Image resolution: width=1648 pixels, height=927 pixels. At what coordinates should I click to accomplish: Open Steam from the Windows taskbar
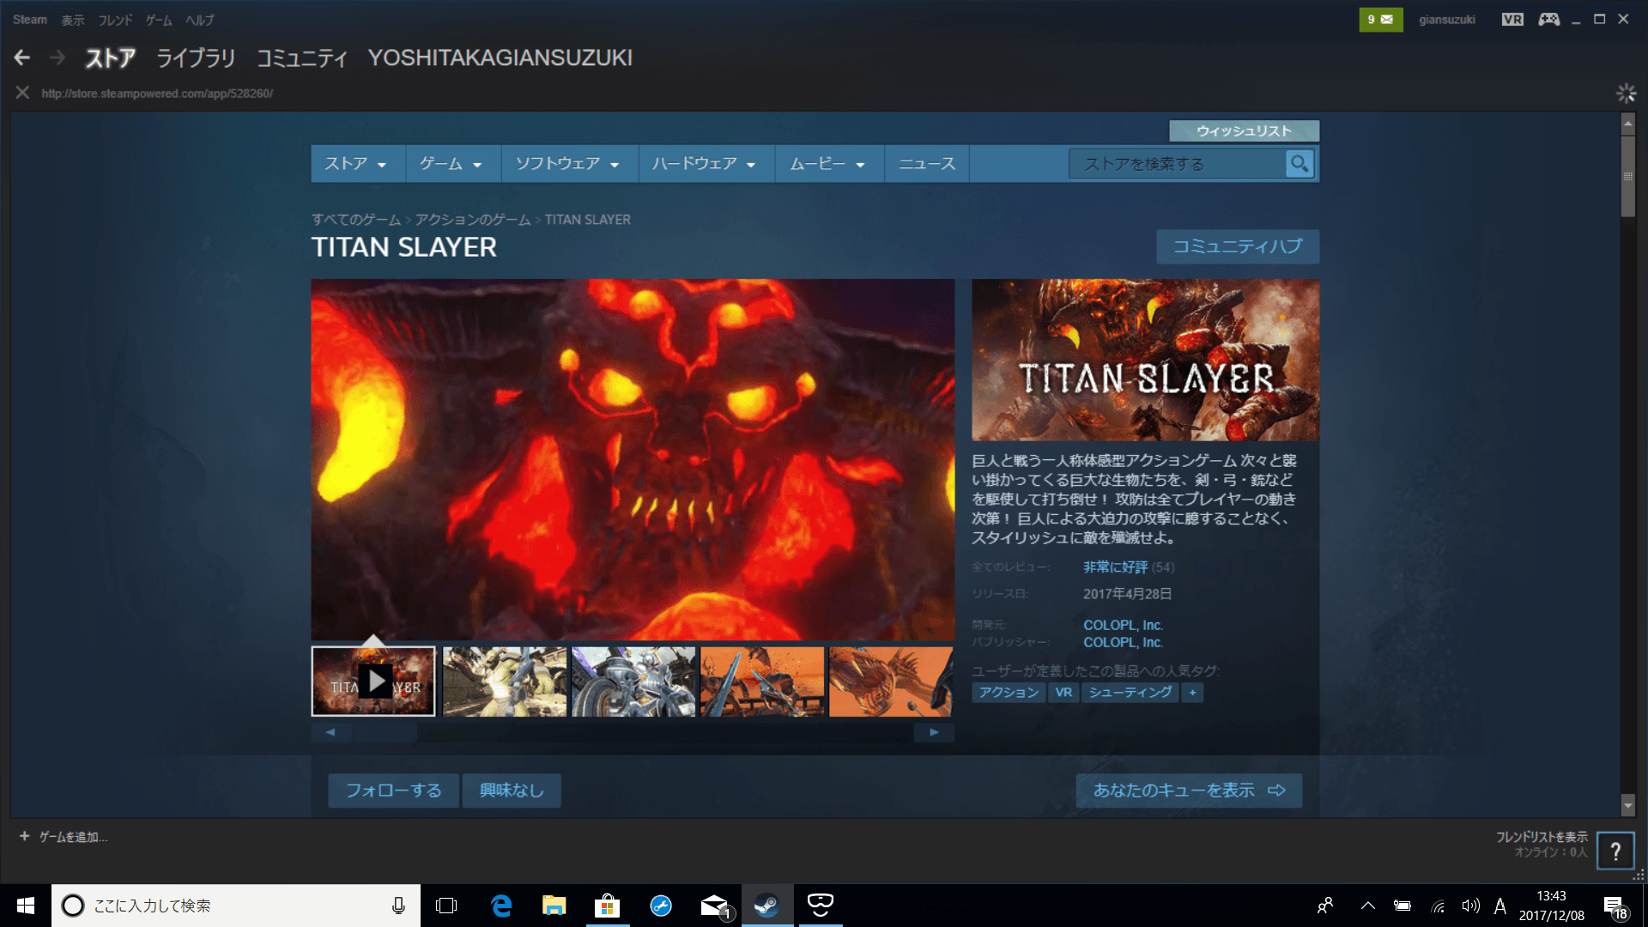click(x=766, y=905)
